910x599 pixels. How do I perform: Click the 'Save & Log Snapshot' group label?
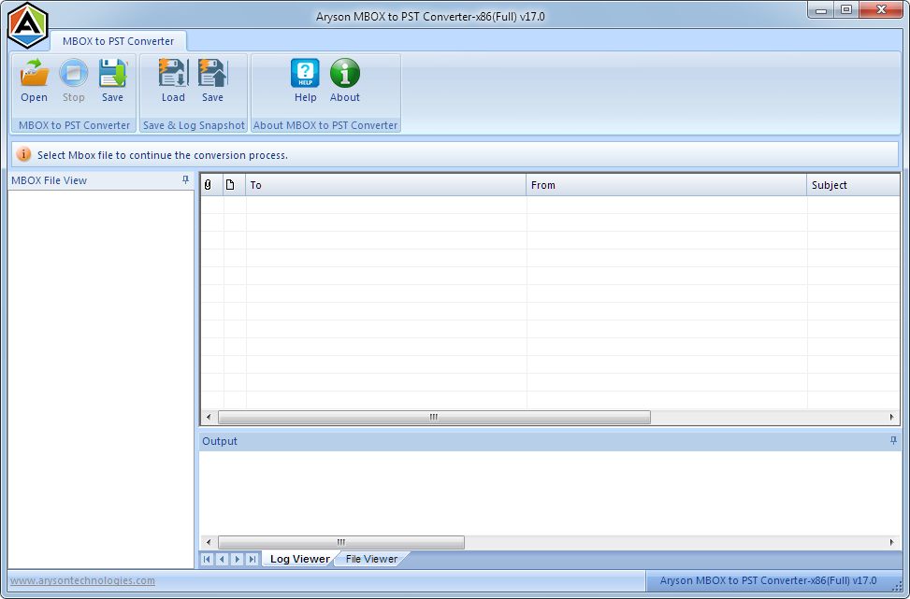[x=194, y=125]
